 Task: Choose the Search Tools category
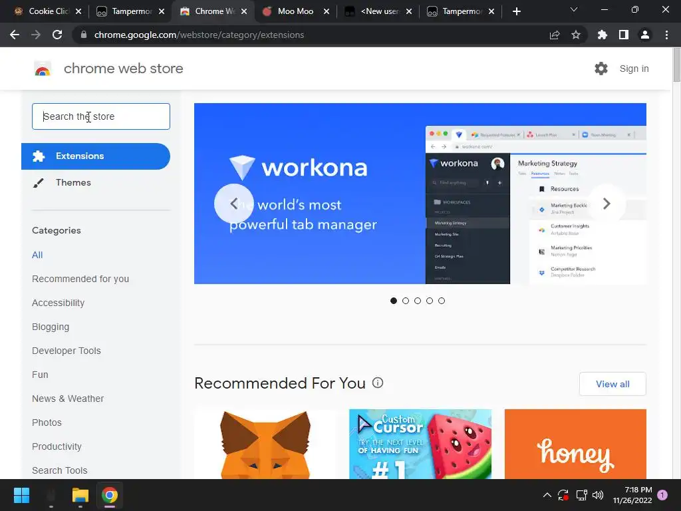(59, 470)
